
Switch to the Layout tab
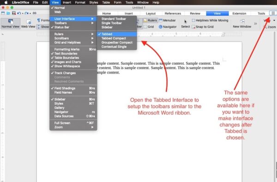click(151, 13)
